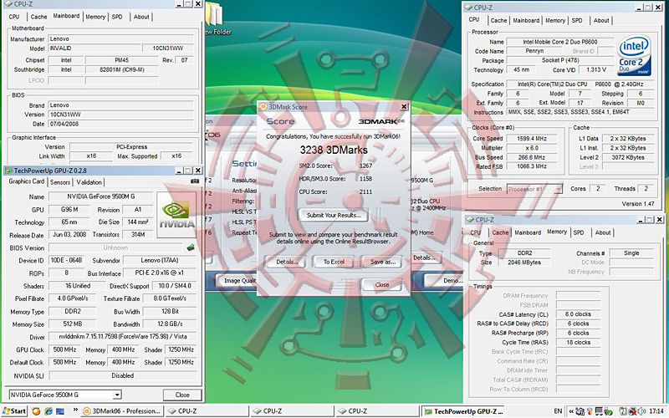Click Demo button in 3DMark06 window
The width and height of the screenshot is (669, 418).
tap(445, 281)
